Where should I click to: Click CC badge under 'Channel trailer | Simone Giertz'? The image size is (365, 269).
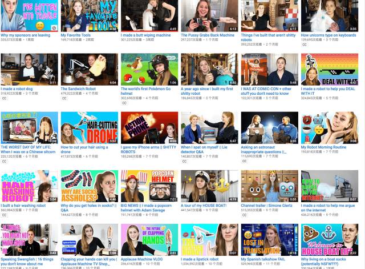(x=245, y=215)
